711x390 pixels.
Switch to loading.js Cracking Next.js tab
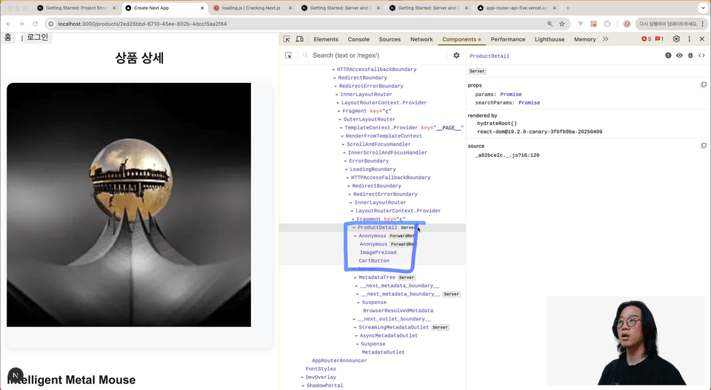251,7
